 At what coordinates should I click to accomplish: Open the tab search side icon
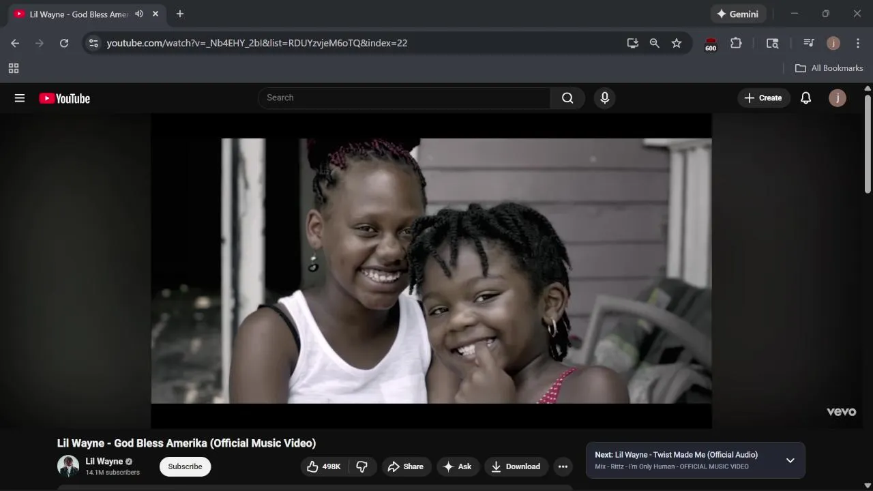773,43
